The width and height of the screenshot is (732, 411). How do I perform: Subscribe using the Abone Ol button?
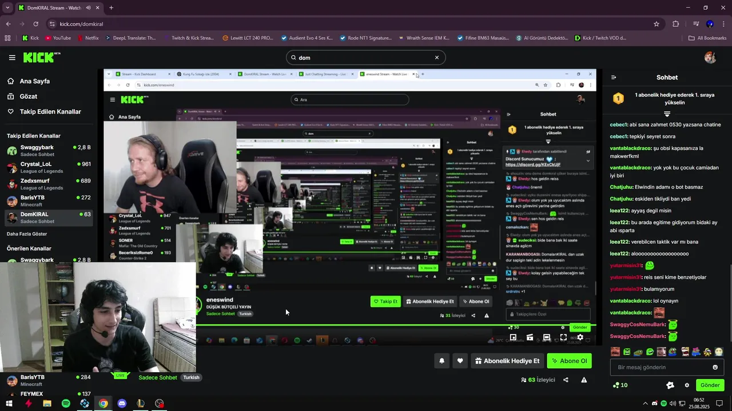click(x=570, y=361)
